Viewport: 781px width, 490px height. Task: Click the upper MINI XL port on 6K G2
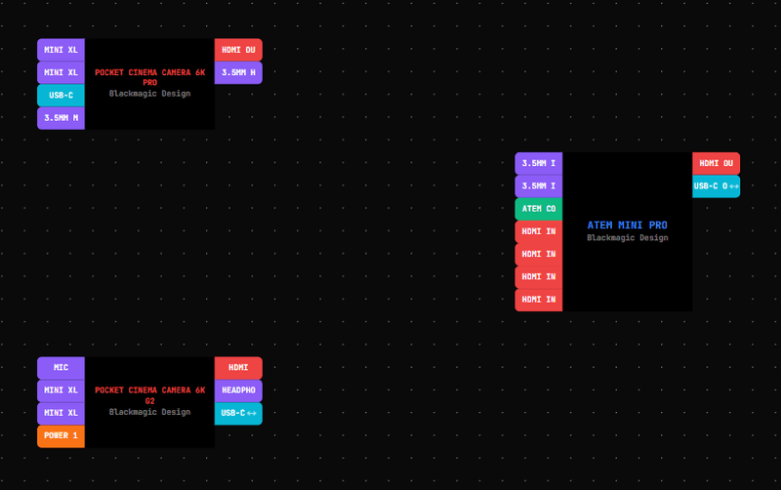click(61, 390)
